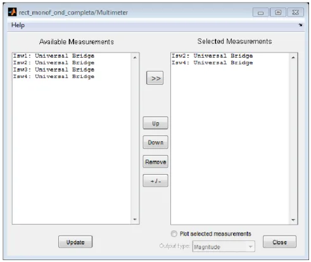
Task: Click the Down button
Action: (155, 142)
